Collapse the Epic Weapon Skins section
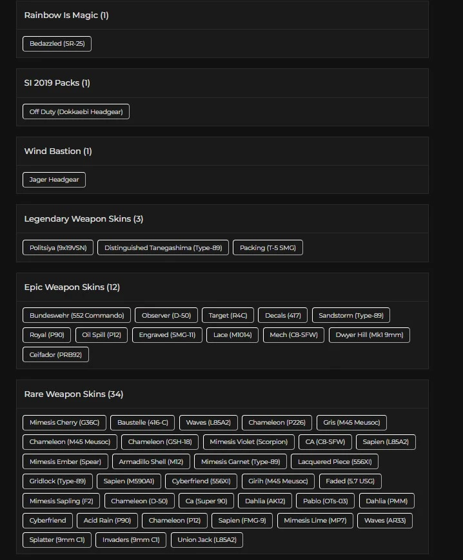Screen dimensions: 463x560 tap(222, 287)
